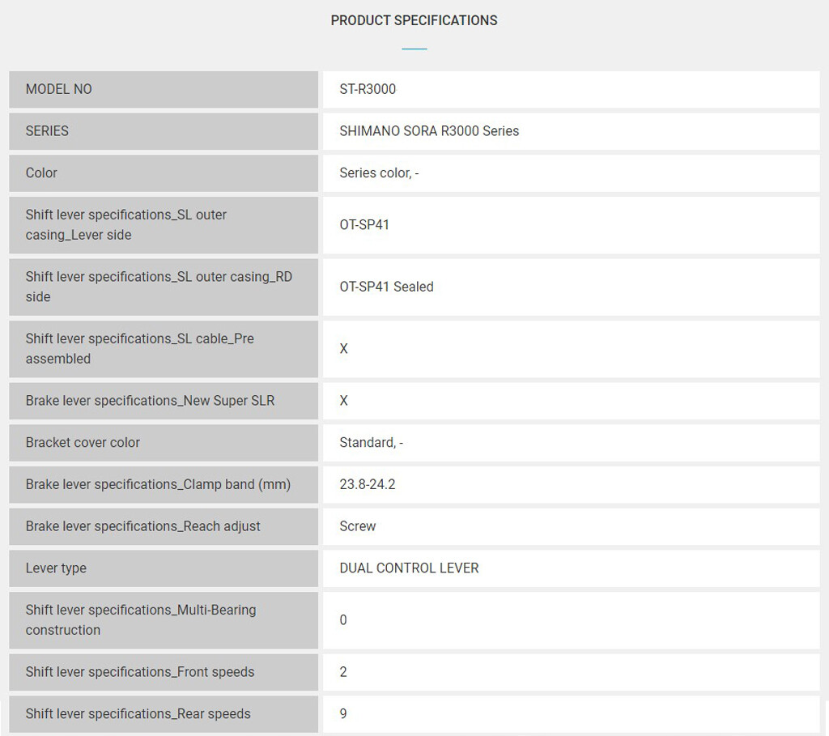This screenshot has height=736, width=829.
Task: Select the Front speeds label
Action: point(164,672)
